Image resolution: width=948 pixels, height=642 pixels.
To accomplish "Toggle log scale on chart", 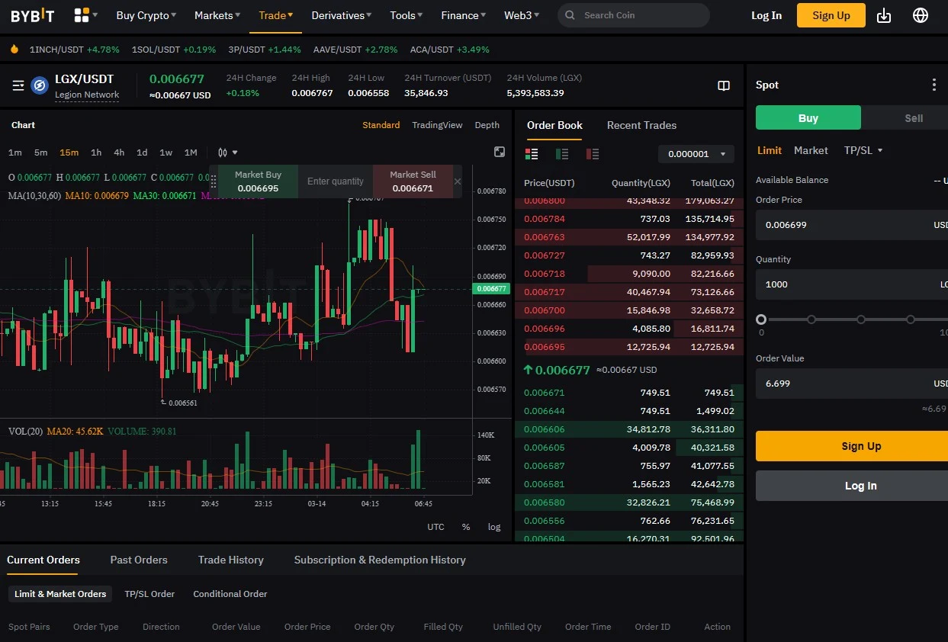I will tap(494, 527).
